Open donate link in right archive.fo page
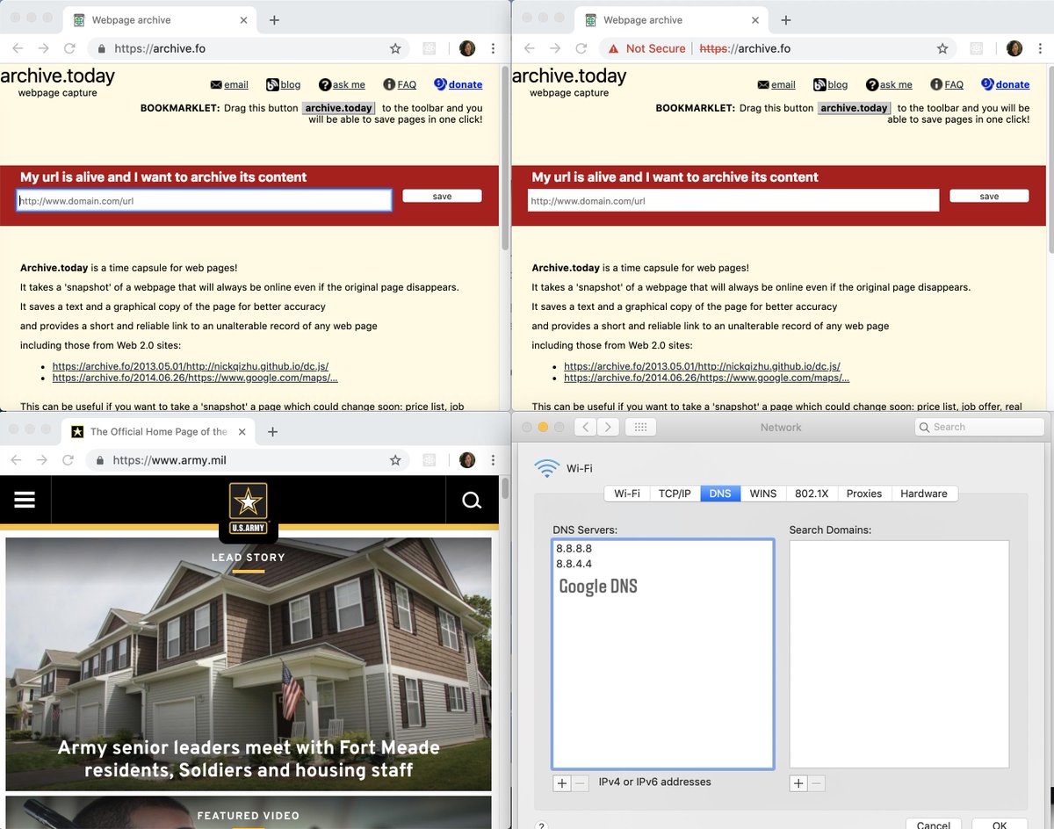Viewport: 1054px width, 829px height. click(x=1005, y=84)
